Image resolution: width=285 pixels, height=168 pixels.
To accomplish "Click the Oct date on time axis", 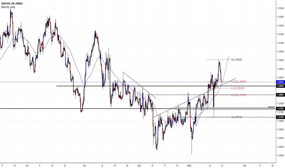I will coord(27,166).
